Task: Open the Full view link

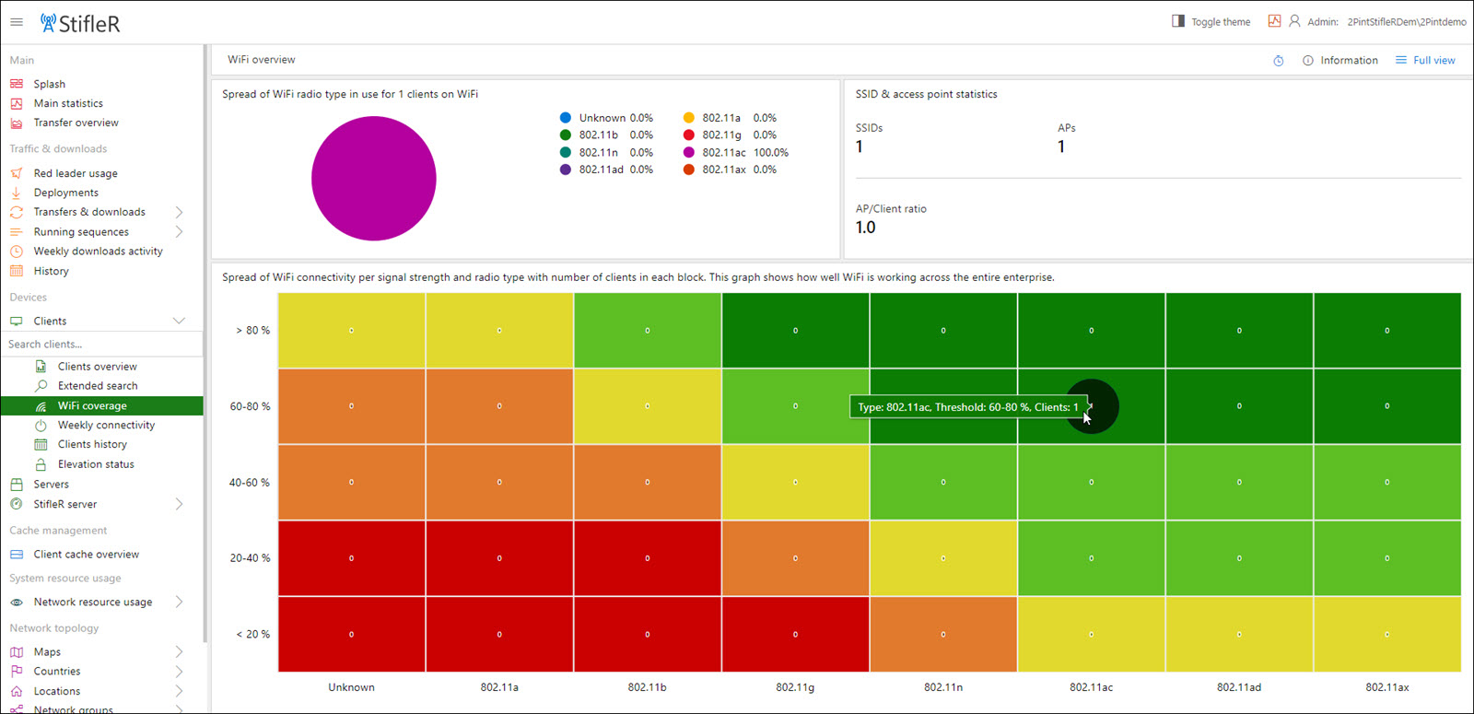Action: (1425, 61)
